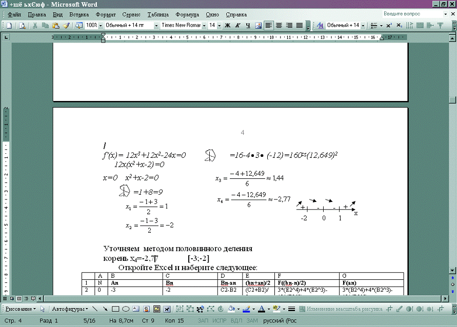
Task: Click the Автофигуры button
Action: pos(69,309)
